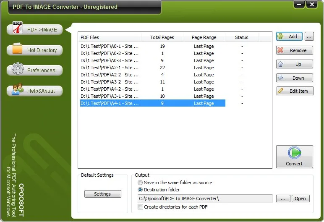
Task: Click the Remove button label
Action: click(x=298, y=50)
